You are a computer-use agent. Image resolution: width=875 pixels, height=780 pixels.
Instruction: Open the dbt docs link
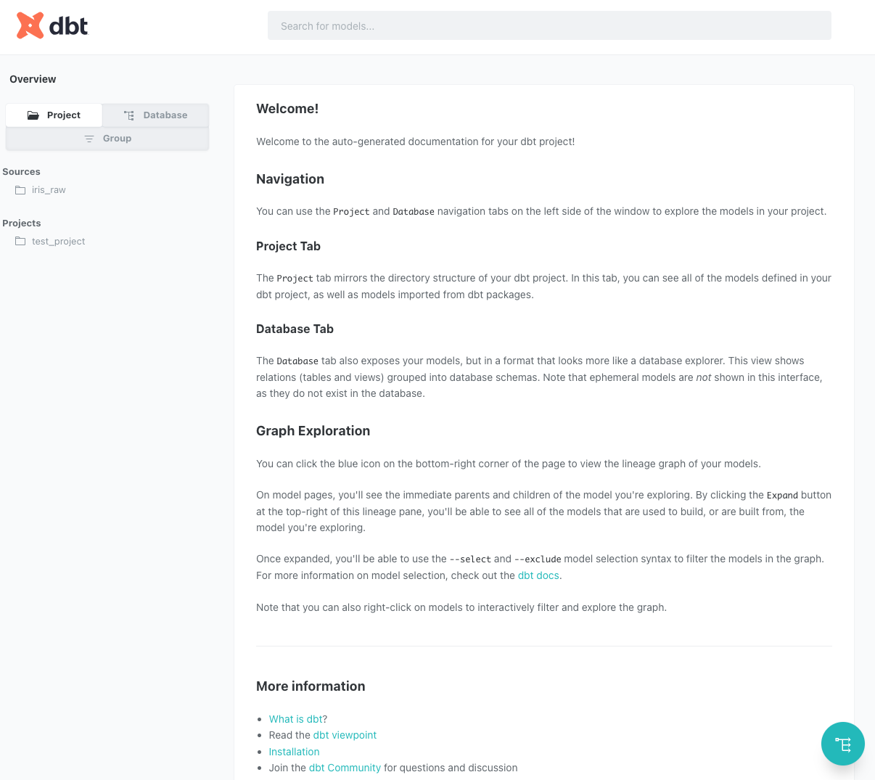pos(538,575)
